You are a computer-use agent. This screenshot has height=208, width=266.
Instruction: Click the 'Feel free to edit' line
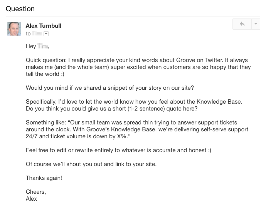pos(118,150)
